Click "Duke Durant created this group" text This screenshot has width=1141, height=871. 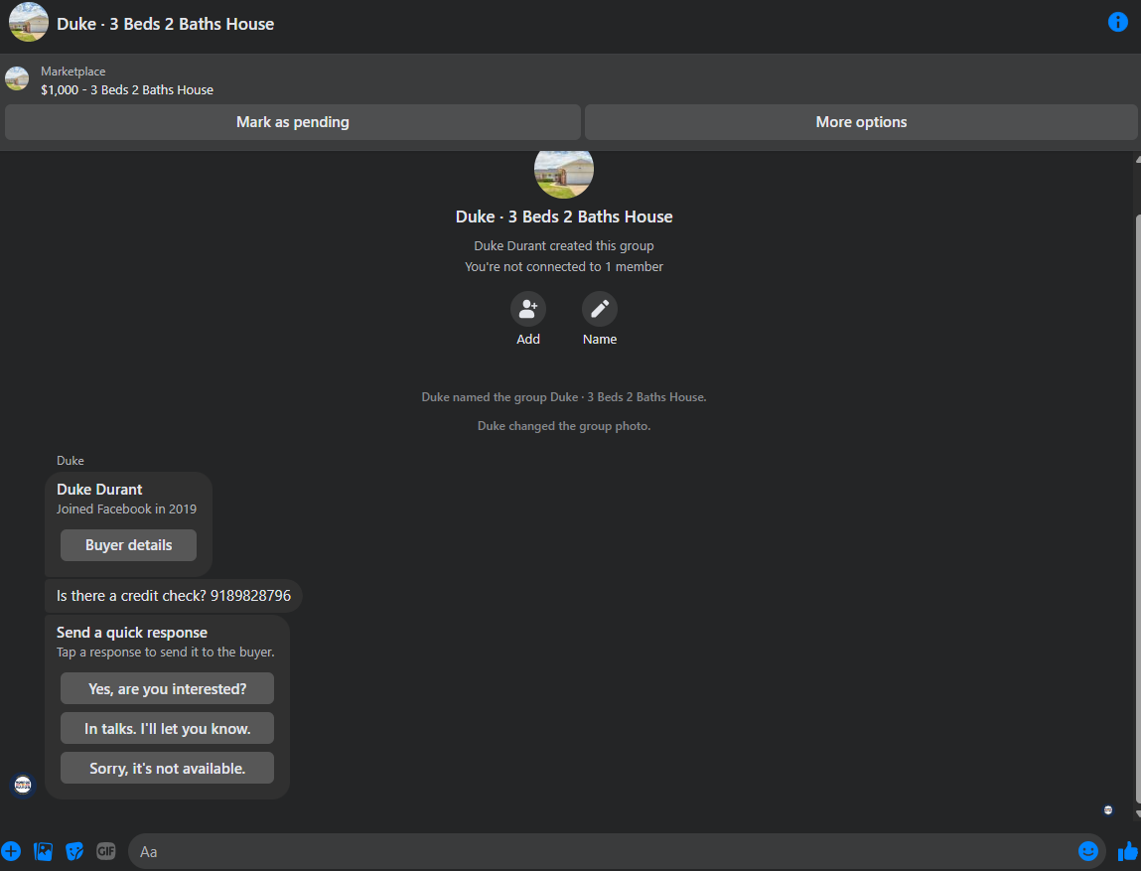click(564, 246)
